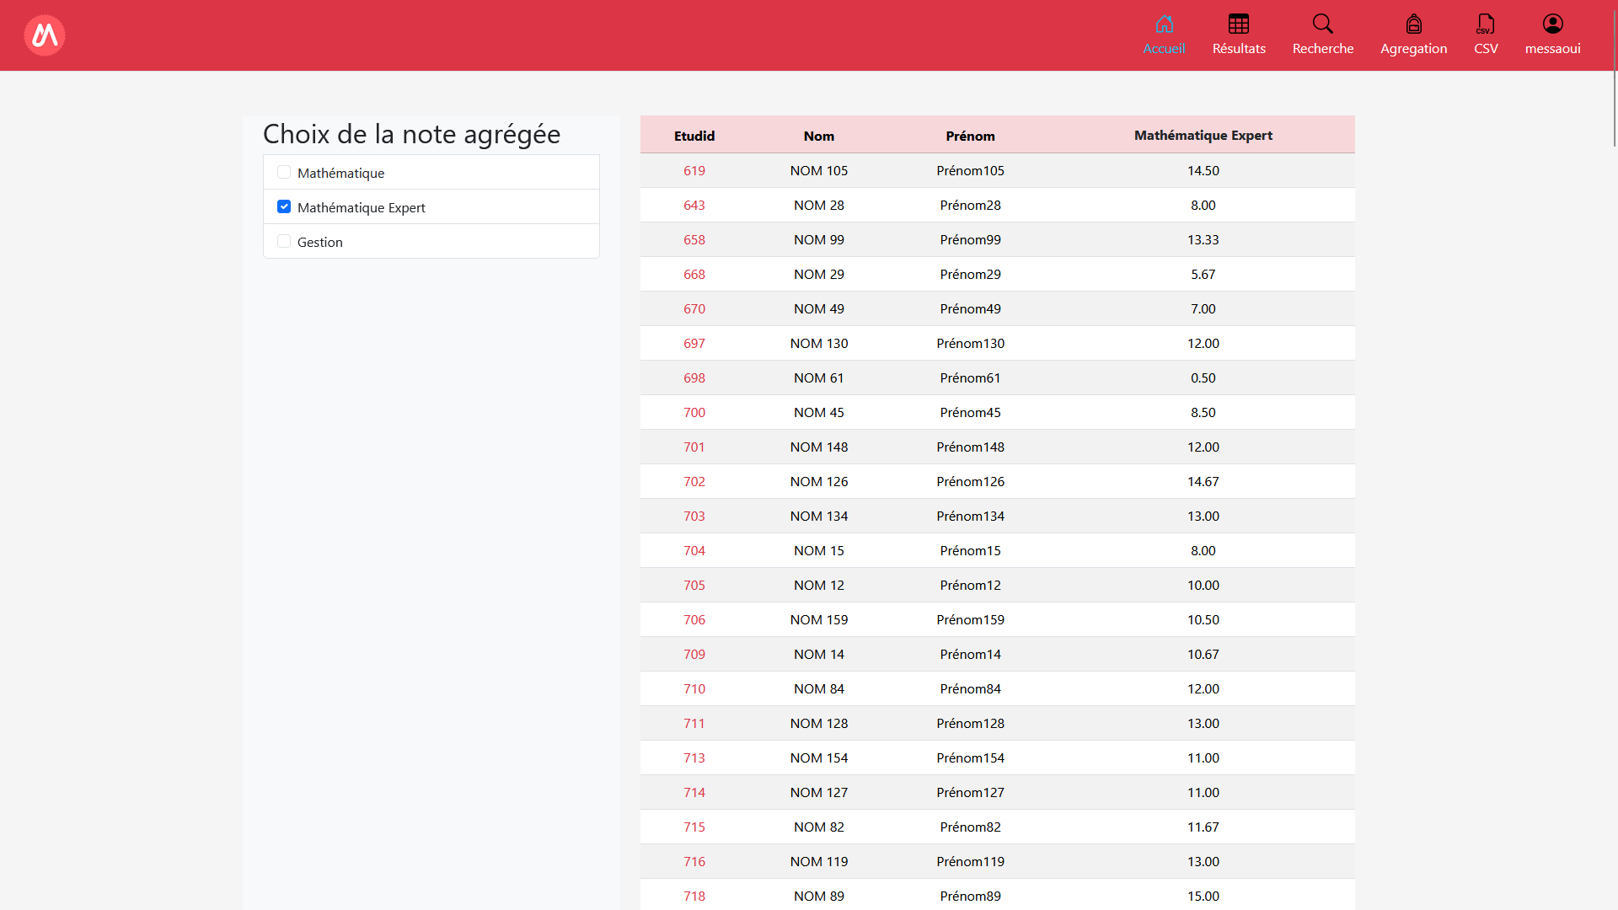1618x910 pixels.
Task: Open the Accueil home icon
Action: coord(1164,24)
